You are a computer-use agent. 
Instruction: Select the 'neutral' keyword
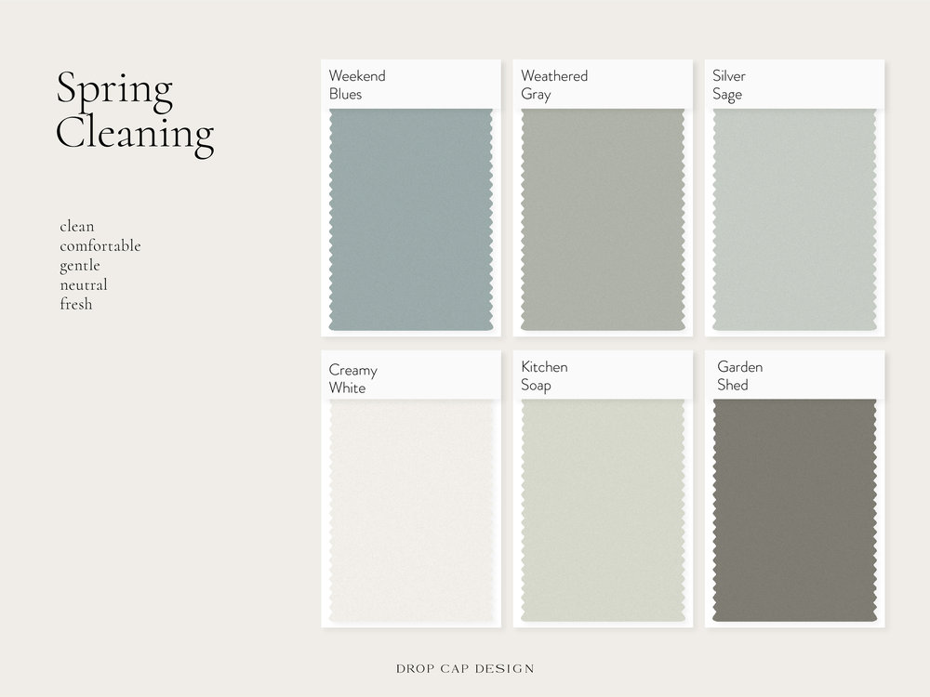pyautogui.click(x=84, y=284)
